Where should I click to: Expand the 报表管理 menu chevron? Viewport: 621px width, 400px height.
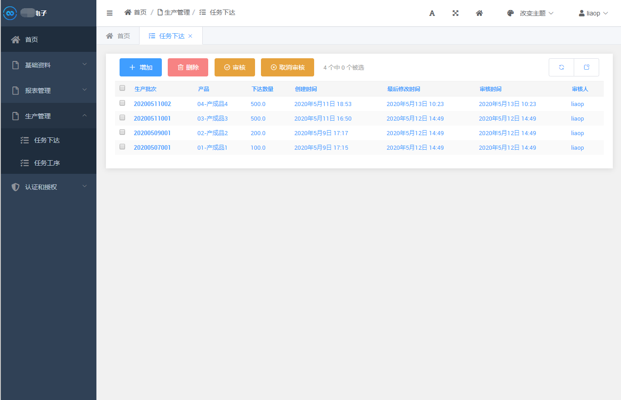coord(85,90)
